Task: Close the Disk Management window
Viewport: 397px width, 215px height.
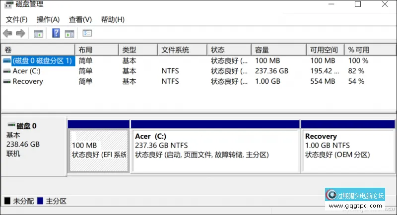Action: coord(385,4)
